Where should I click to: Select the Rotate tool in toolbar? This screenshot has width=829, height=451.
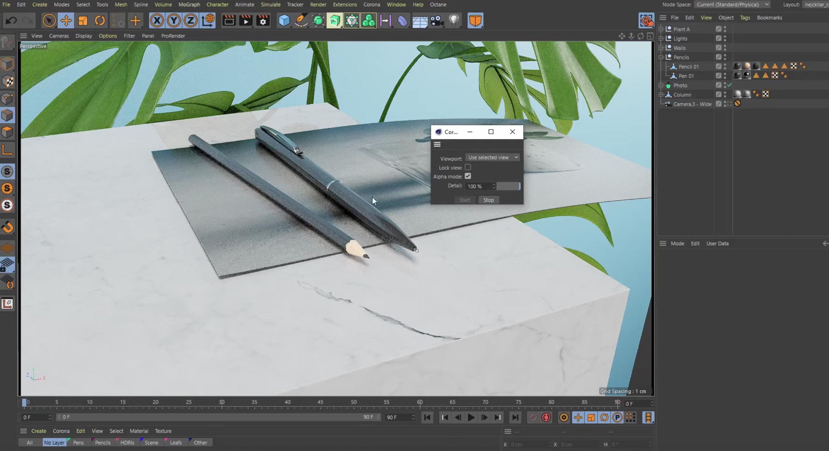(x=100, y=20)
